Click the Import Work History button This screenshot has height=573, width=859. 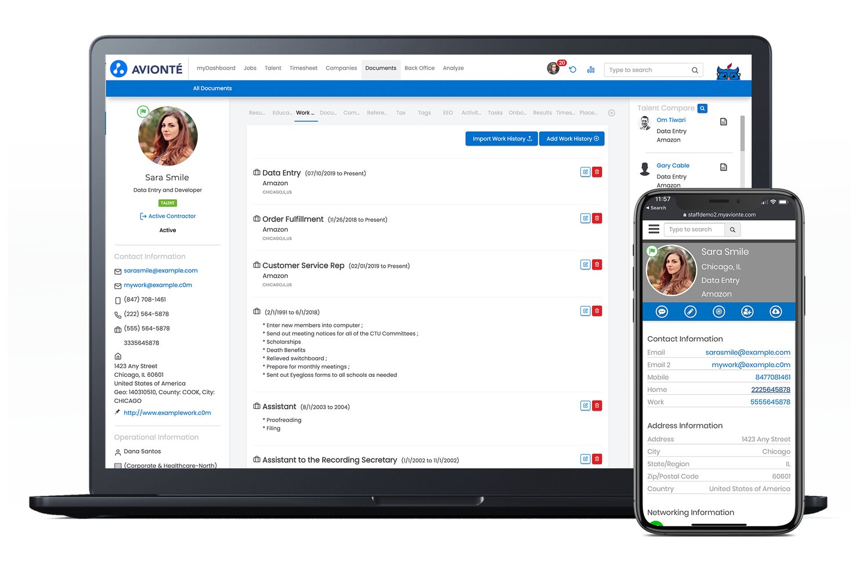502,139
